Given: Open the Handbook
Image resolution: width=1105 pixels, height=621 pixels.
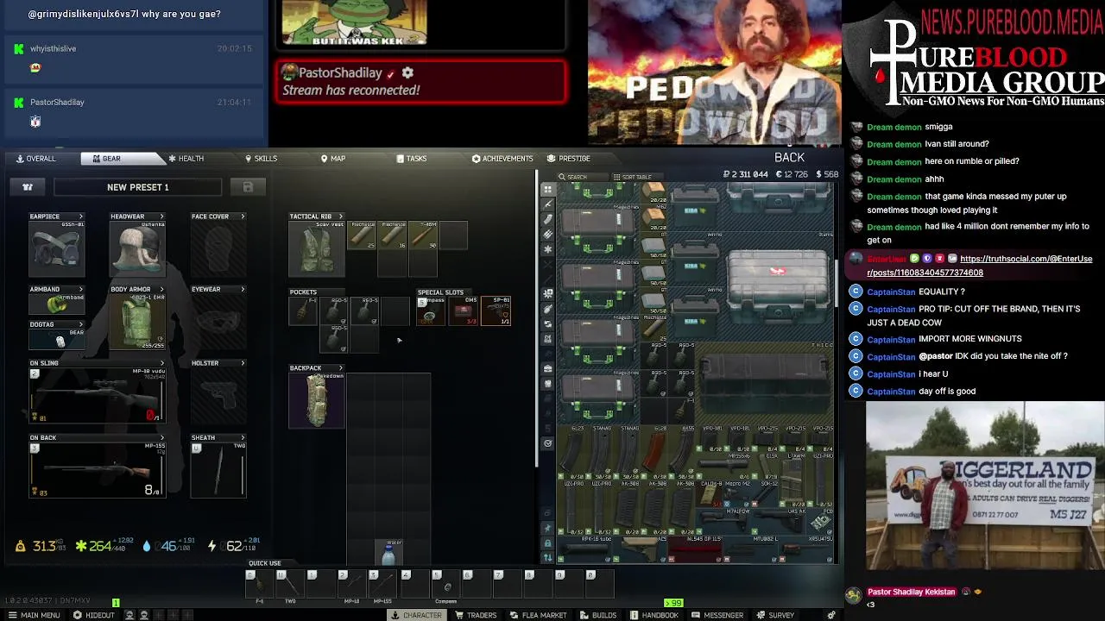Looking at the screenshot, I should pos(654,615).
